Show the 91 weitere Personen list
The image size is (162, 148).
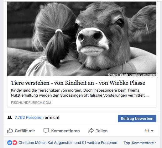pos(100,143)
